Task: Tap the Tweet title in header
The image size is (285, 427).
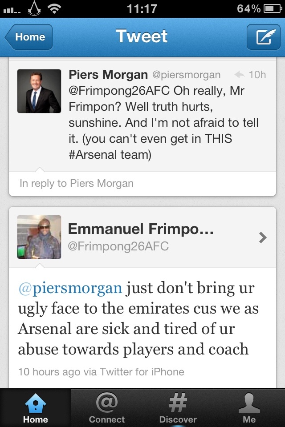Action: (x=142, y=36)
